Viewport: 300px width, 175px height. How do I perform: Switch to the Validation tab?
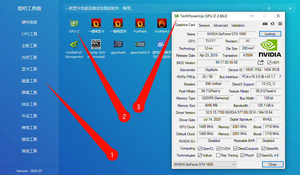coord(238,25)
